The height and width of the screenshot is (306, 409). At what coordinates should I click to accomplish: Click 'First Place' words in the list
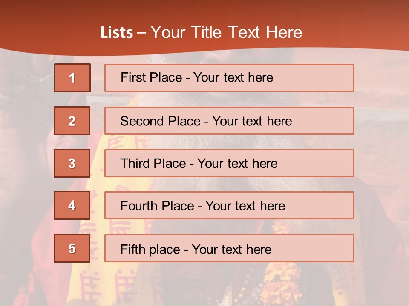click(152, 77)
